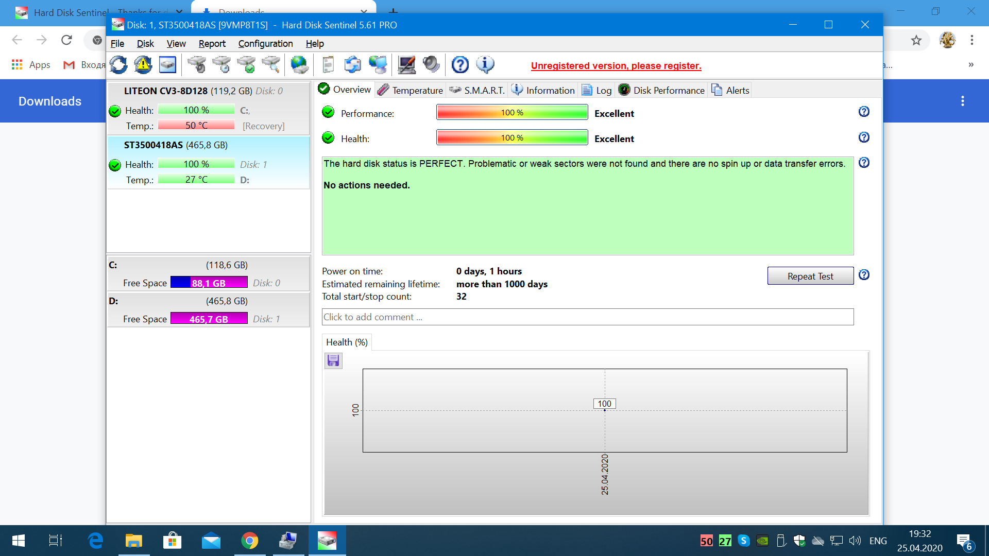Click the globe with disk toolbar icon
Image resolution: width=989 pixels, height=556 pixels.
coord(299,65)
